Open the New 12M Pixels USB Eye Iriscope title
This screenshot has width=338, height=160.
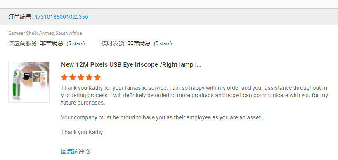[131, 65]
